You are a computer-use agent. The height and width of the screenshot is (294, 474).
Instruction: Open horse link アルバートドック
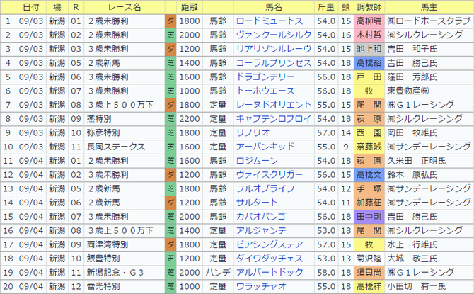coord(270,273)
